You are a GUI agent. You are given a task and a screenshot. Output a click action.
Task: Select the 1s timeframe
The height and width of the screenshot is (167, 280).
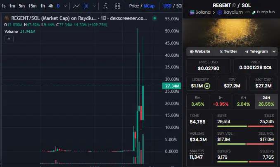click(3, 6)
